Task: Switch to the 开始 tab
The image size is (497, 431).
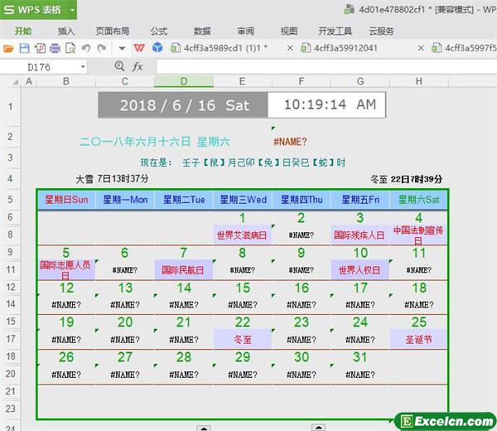Action: [23, 31]
